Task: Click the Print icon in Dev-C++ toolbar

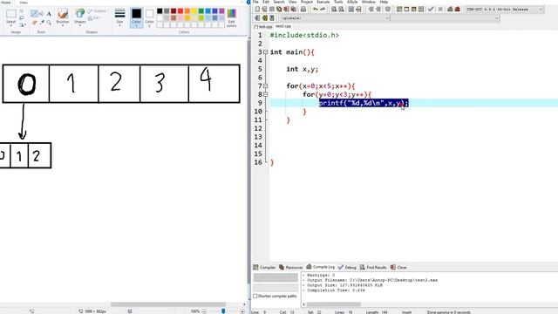Action: (303, 10)
